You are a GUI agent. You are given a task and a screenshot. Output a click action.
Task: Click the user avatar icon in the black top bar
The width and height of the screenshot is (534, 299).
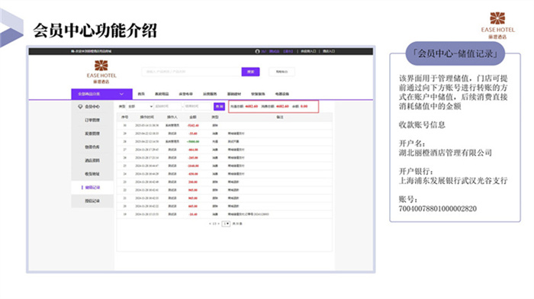[x=257, y=51]
